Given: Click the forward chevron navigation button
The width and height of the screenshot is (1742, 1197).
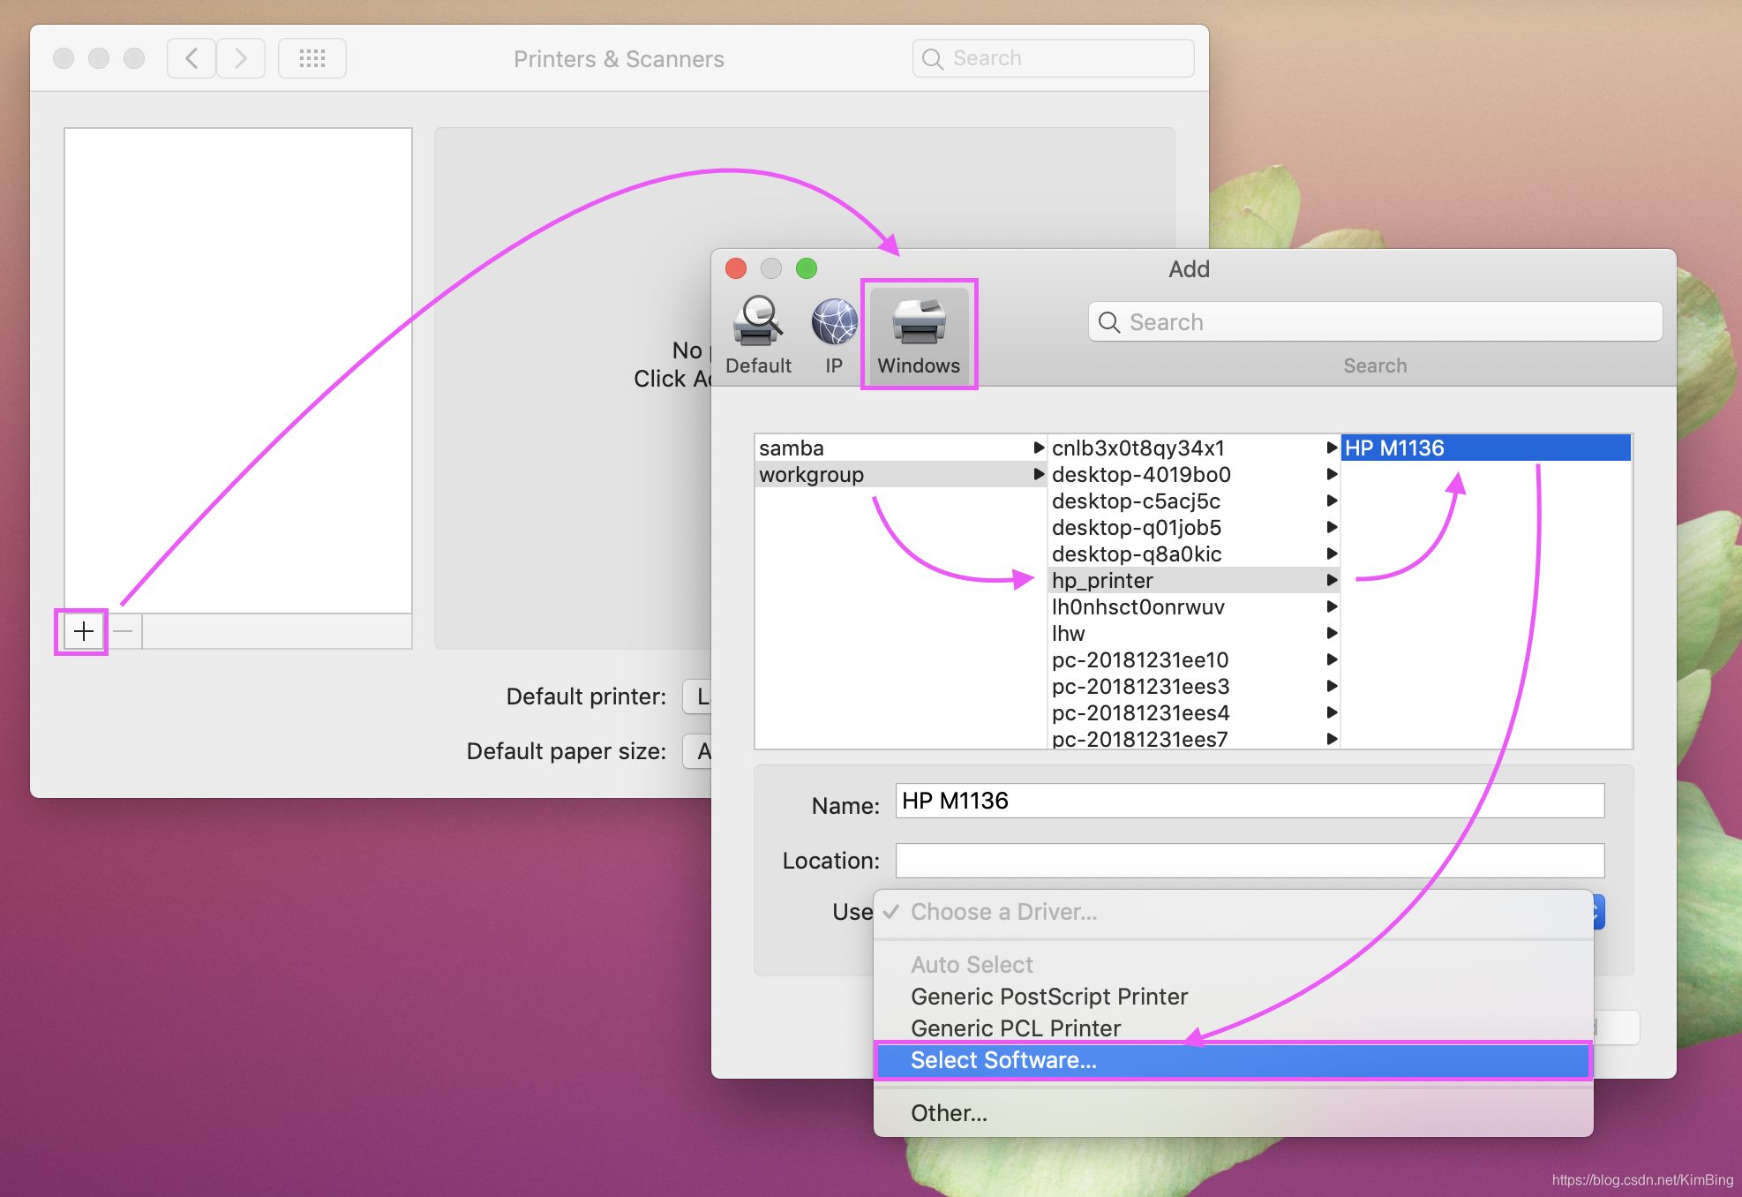Looking at the screenshot, I should point(240,59).
